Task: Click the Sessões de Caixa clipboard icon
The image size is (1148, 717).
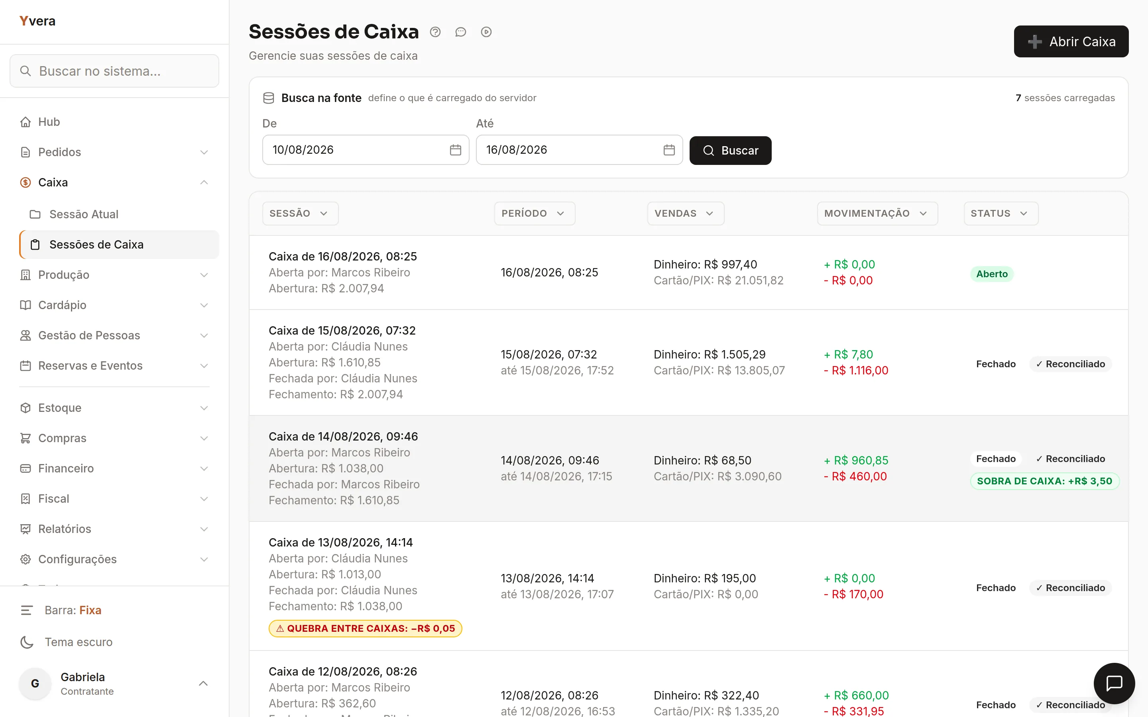Action: (x=35, y=245)
